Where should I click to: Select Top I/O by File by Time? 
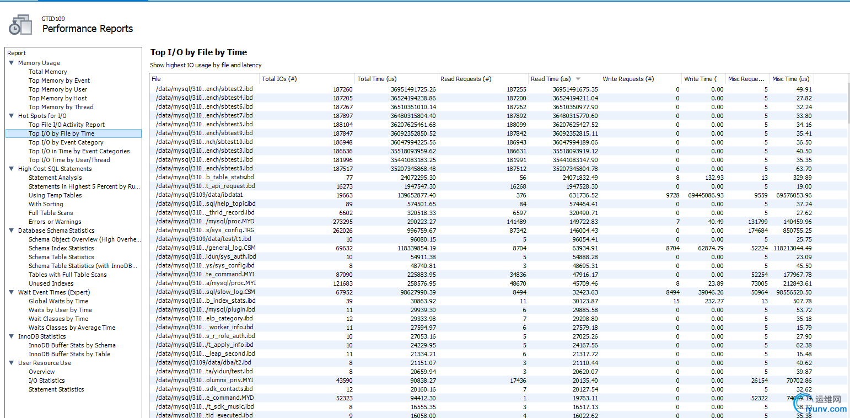coord(73,133)
